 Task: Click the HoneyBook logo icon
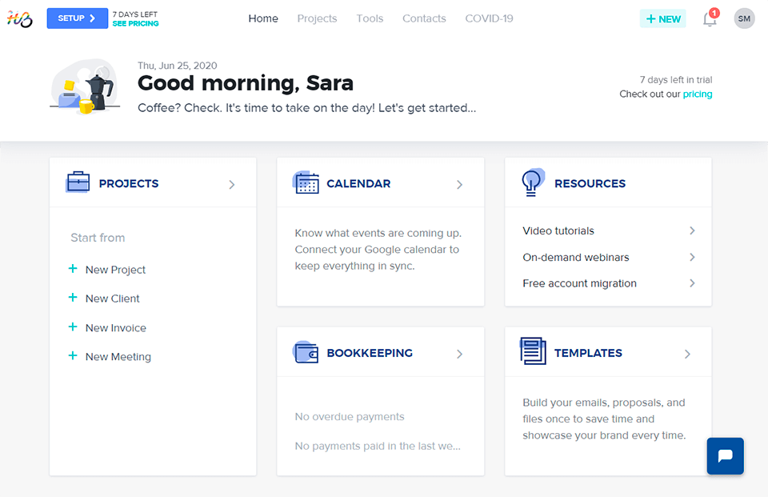click(20, 19)
